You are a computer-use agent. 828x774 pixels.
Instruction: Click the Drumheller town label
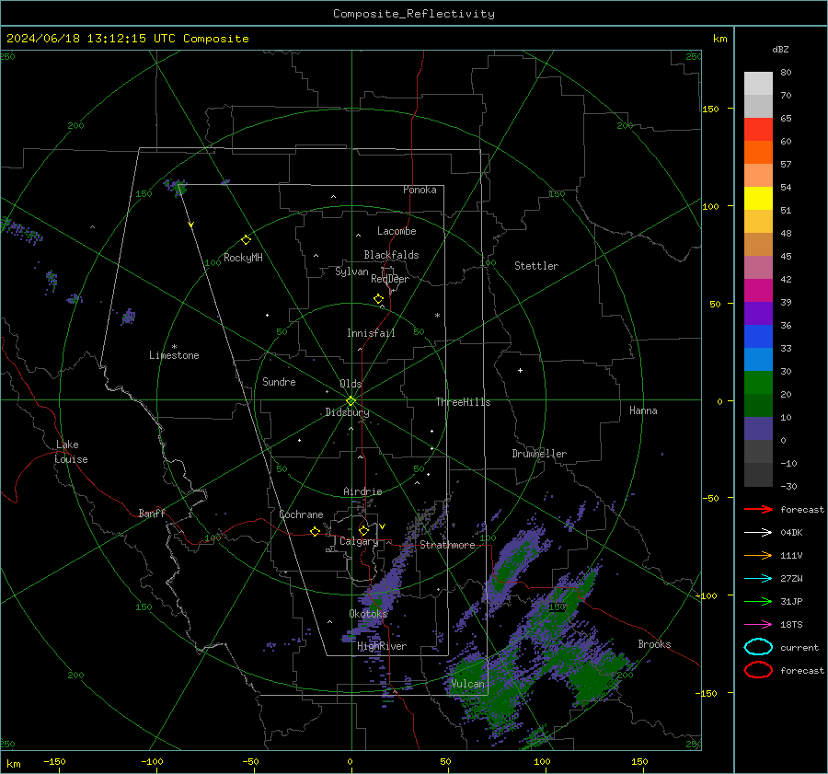[x=539, y=454]
